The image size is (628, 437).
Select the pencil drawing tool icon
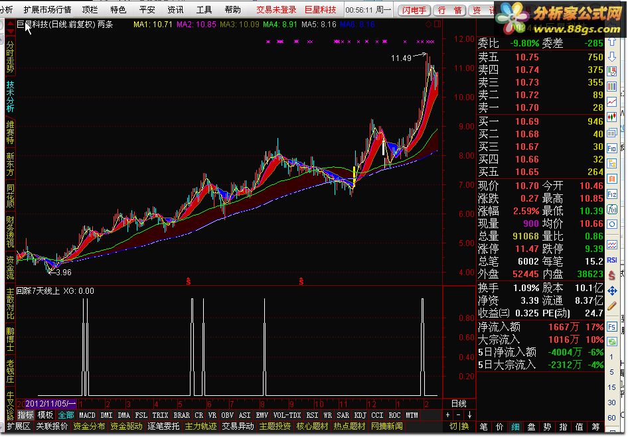pyautogui.click(x=611, y=306)
